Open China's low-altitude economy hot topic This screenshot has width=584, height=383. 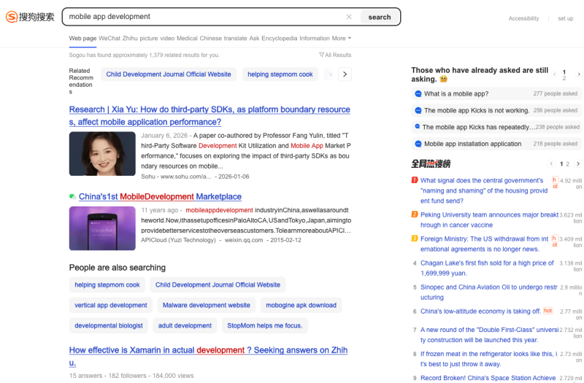click(480, 312)
